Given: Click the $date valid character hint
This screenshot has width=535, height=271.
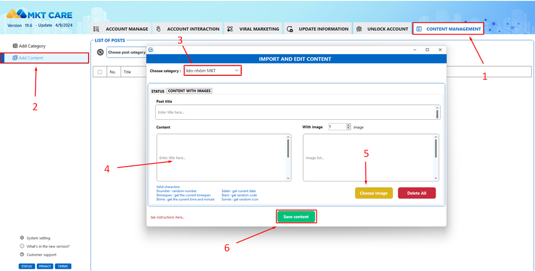Looking at the screenshot, I should 238,191.
